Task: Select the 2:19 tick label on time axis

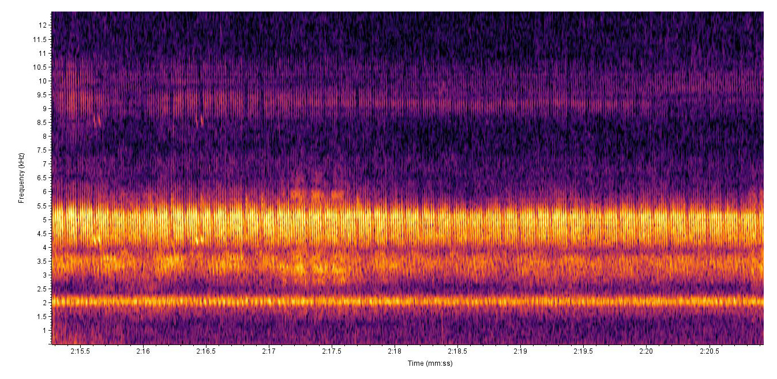Action: (520, 351)
